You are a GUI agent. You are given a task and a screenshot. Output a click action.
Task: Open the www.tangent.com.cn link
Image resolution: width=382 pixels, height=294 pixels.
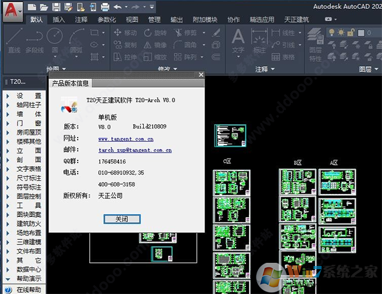coord(125,139)
